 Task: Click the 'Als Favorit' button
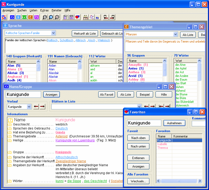pyautogui.click(x=106, y=95)
